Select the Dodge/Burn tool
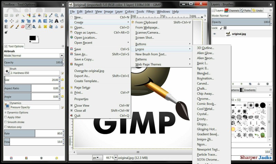 tap(6, 32)
